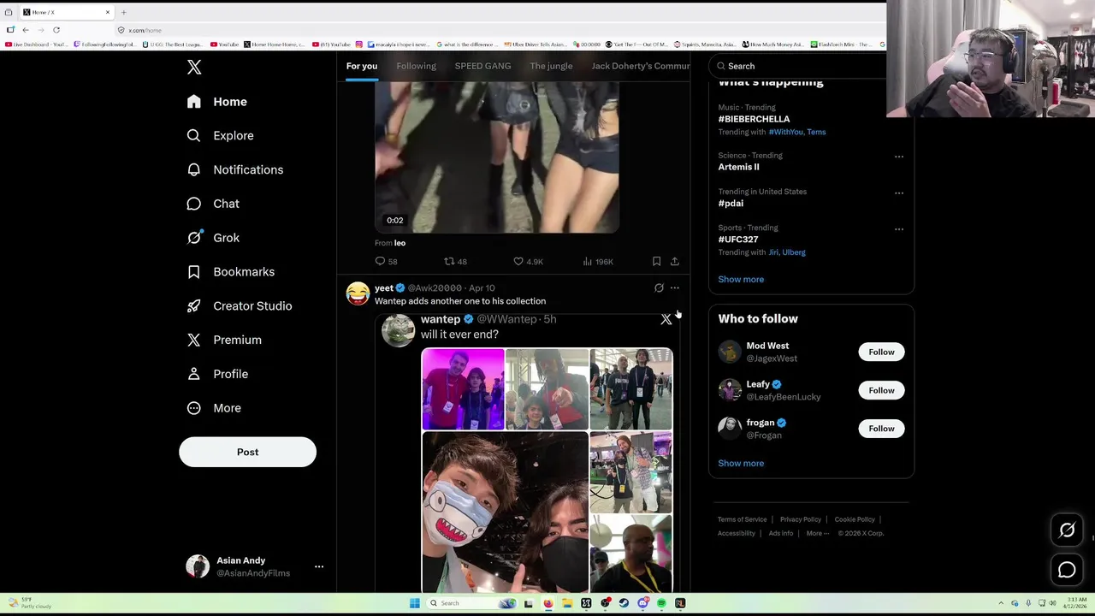Click the Post button
The image size is (1095, 616).
247,452
